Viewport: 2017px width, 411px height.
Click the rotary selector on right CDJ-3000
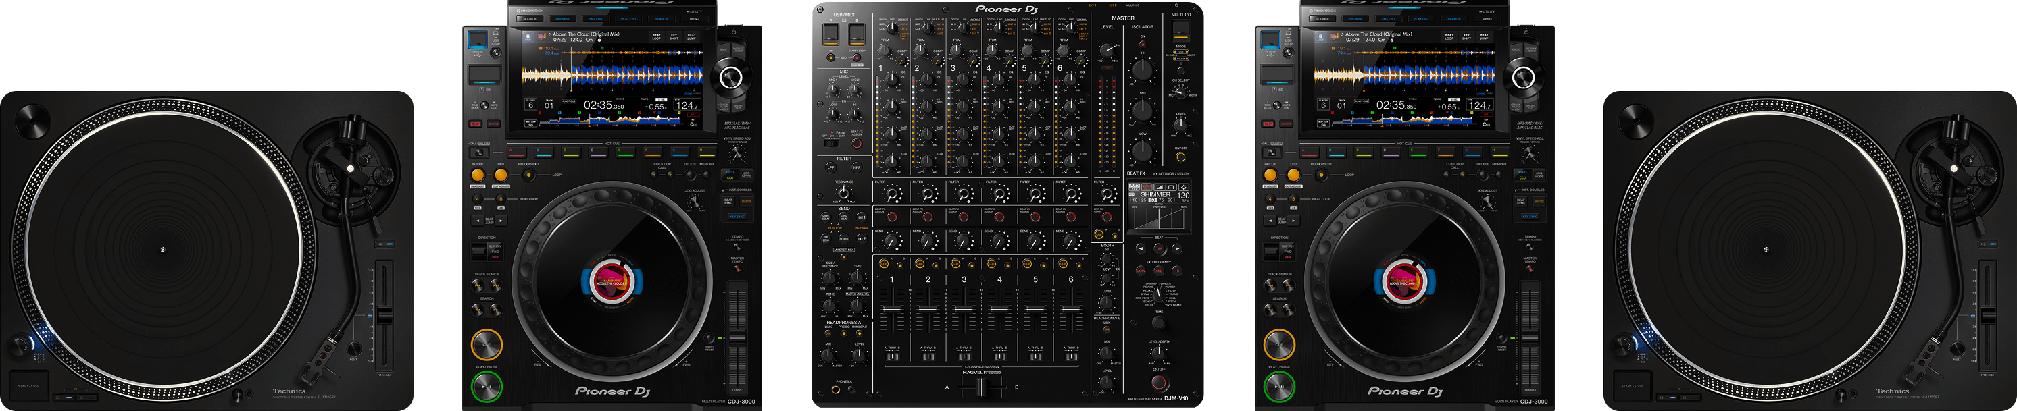pos(1523,78)
